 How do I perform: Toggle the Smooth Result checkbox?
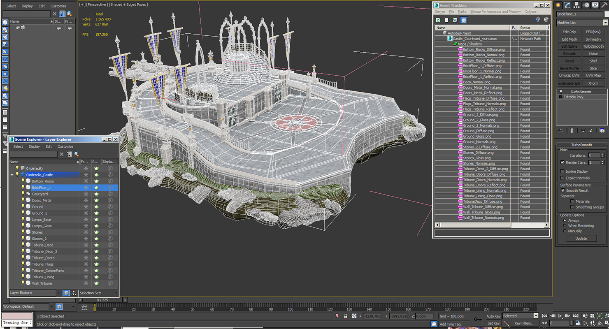point(563,190)
